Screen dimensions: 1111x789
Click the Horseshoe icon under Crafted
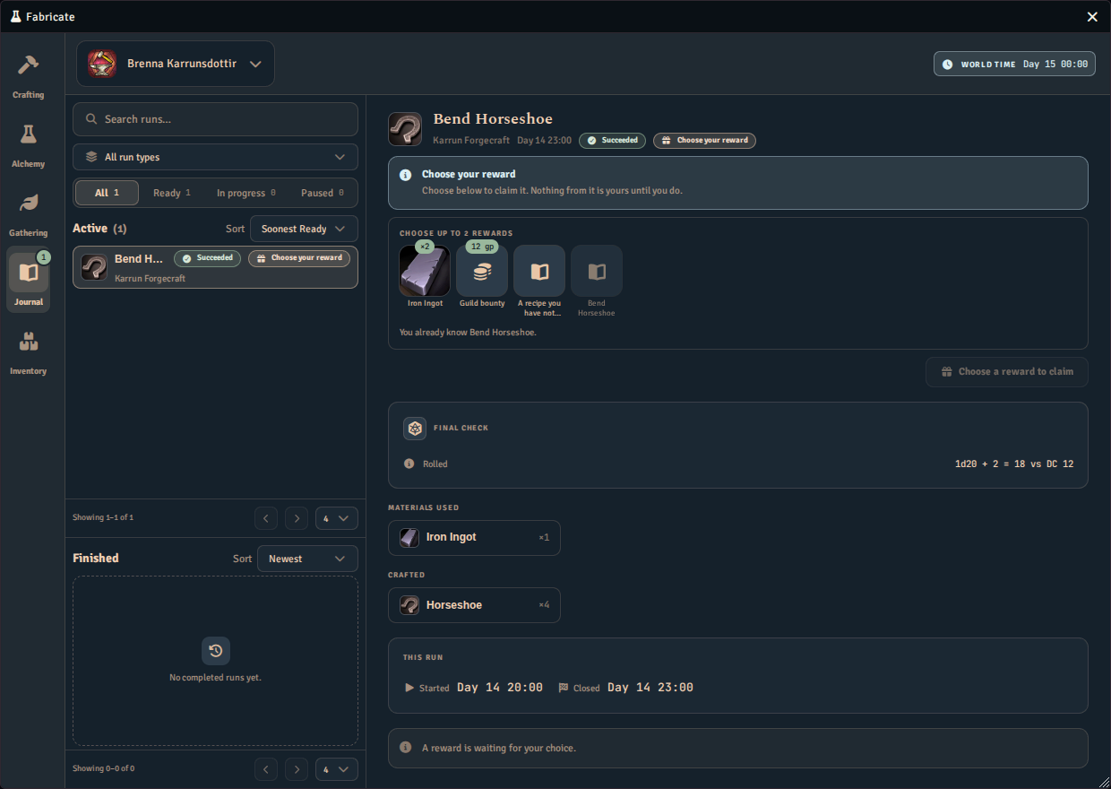coord(409,605)
